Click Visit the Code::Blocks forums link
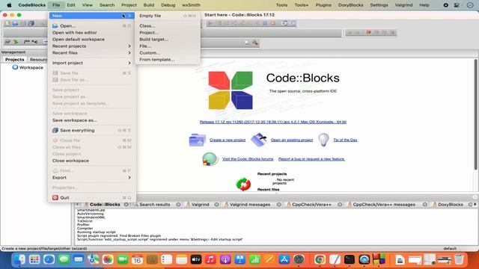This screenshot has height=269, width=479. 248,159
